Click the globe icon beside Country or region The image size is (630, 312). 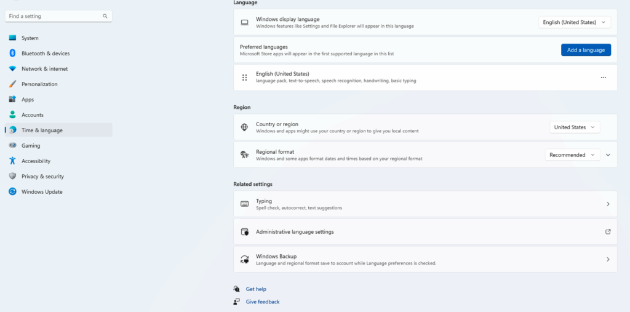(244, 127)
